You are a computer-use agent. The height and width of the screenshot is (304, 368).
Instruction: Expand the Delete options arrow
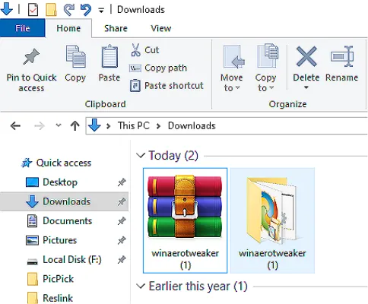click(306, 87)
